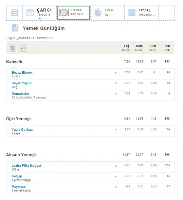The image size is (183, 200).
Task: Remove Beyaz Ekmek using its x button
Action: click(116, 73)
